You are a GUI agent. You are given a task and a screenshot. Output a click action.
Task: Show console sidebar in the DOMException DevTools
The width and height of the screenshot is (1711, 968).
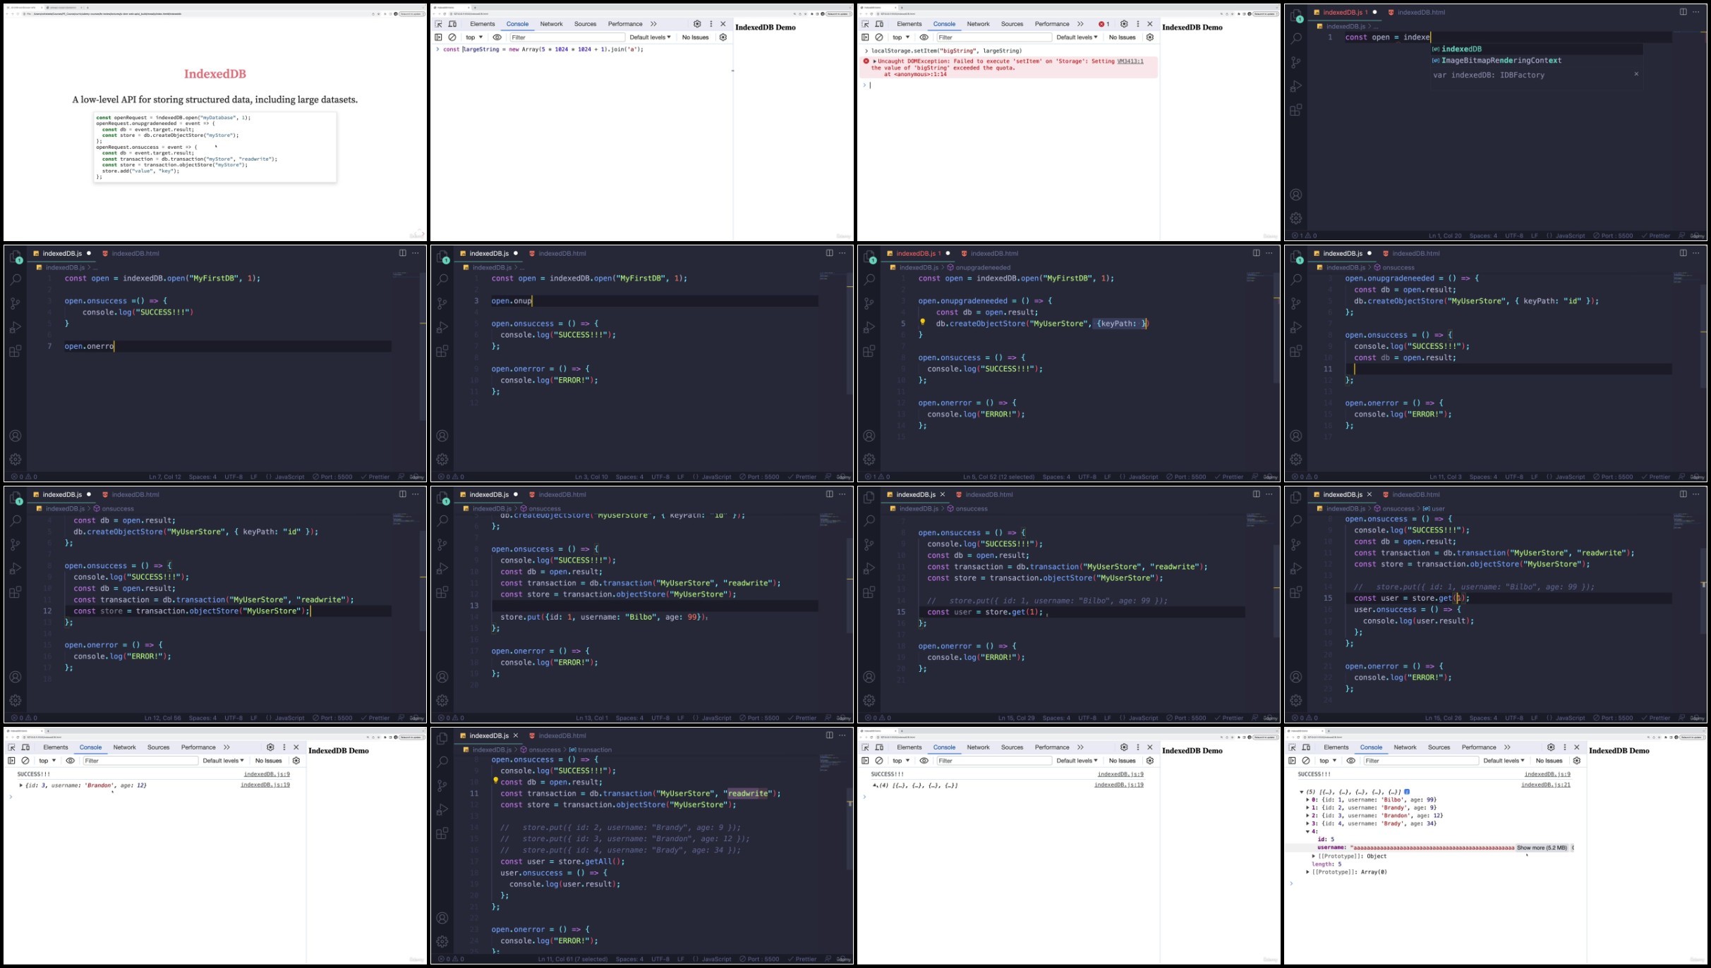(x=865, y=37)
